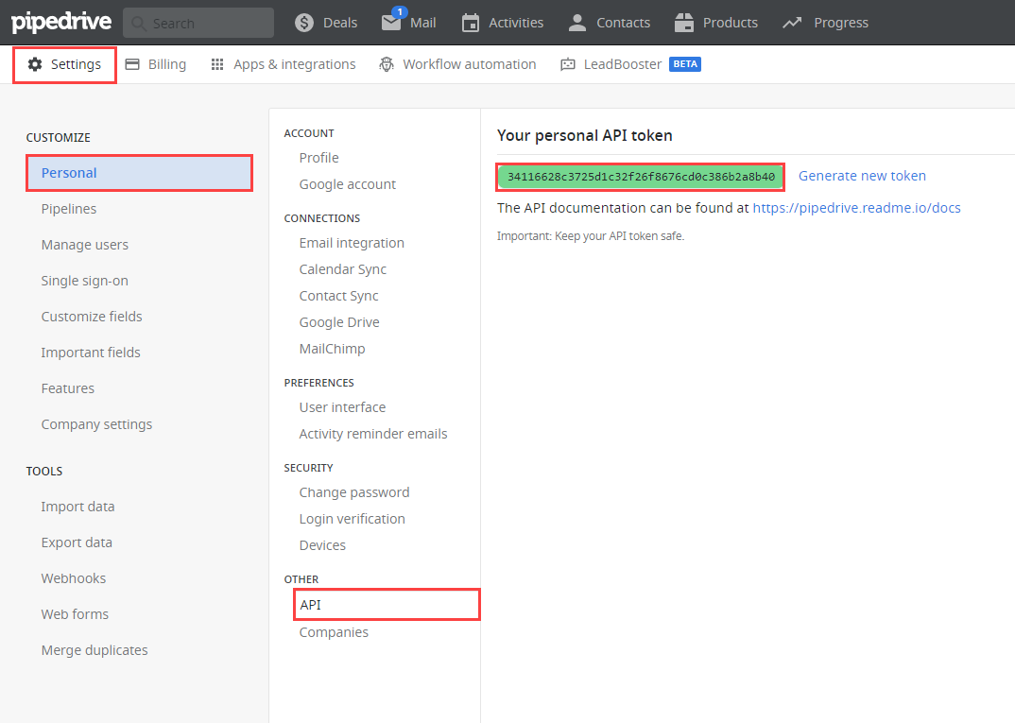Open Features settings
The width and height of the screenshot is (1015, 723).
click(x=68, y=388)
